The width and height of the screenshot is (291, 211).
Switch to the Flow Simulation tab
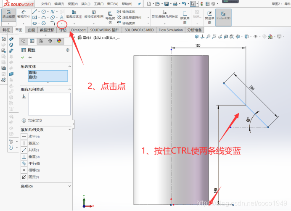(x=171, y=30)
